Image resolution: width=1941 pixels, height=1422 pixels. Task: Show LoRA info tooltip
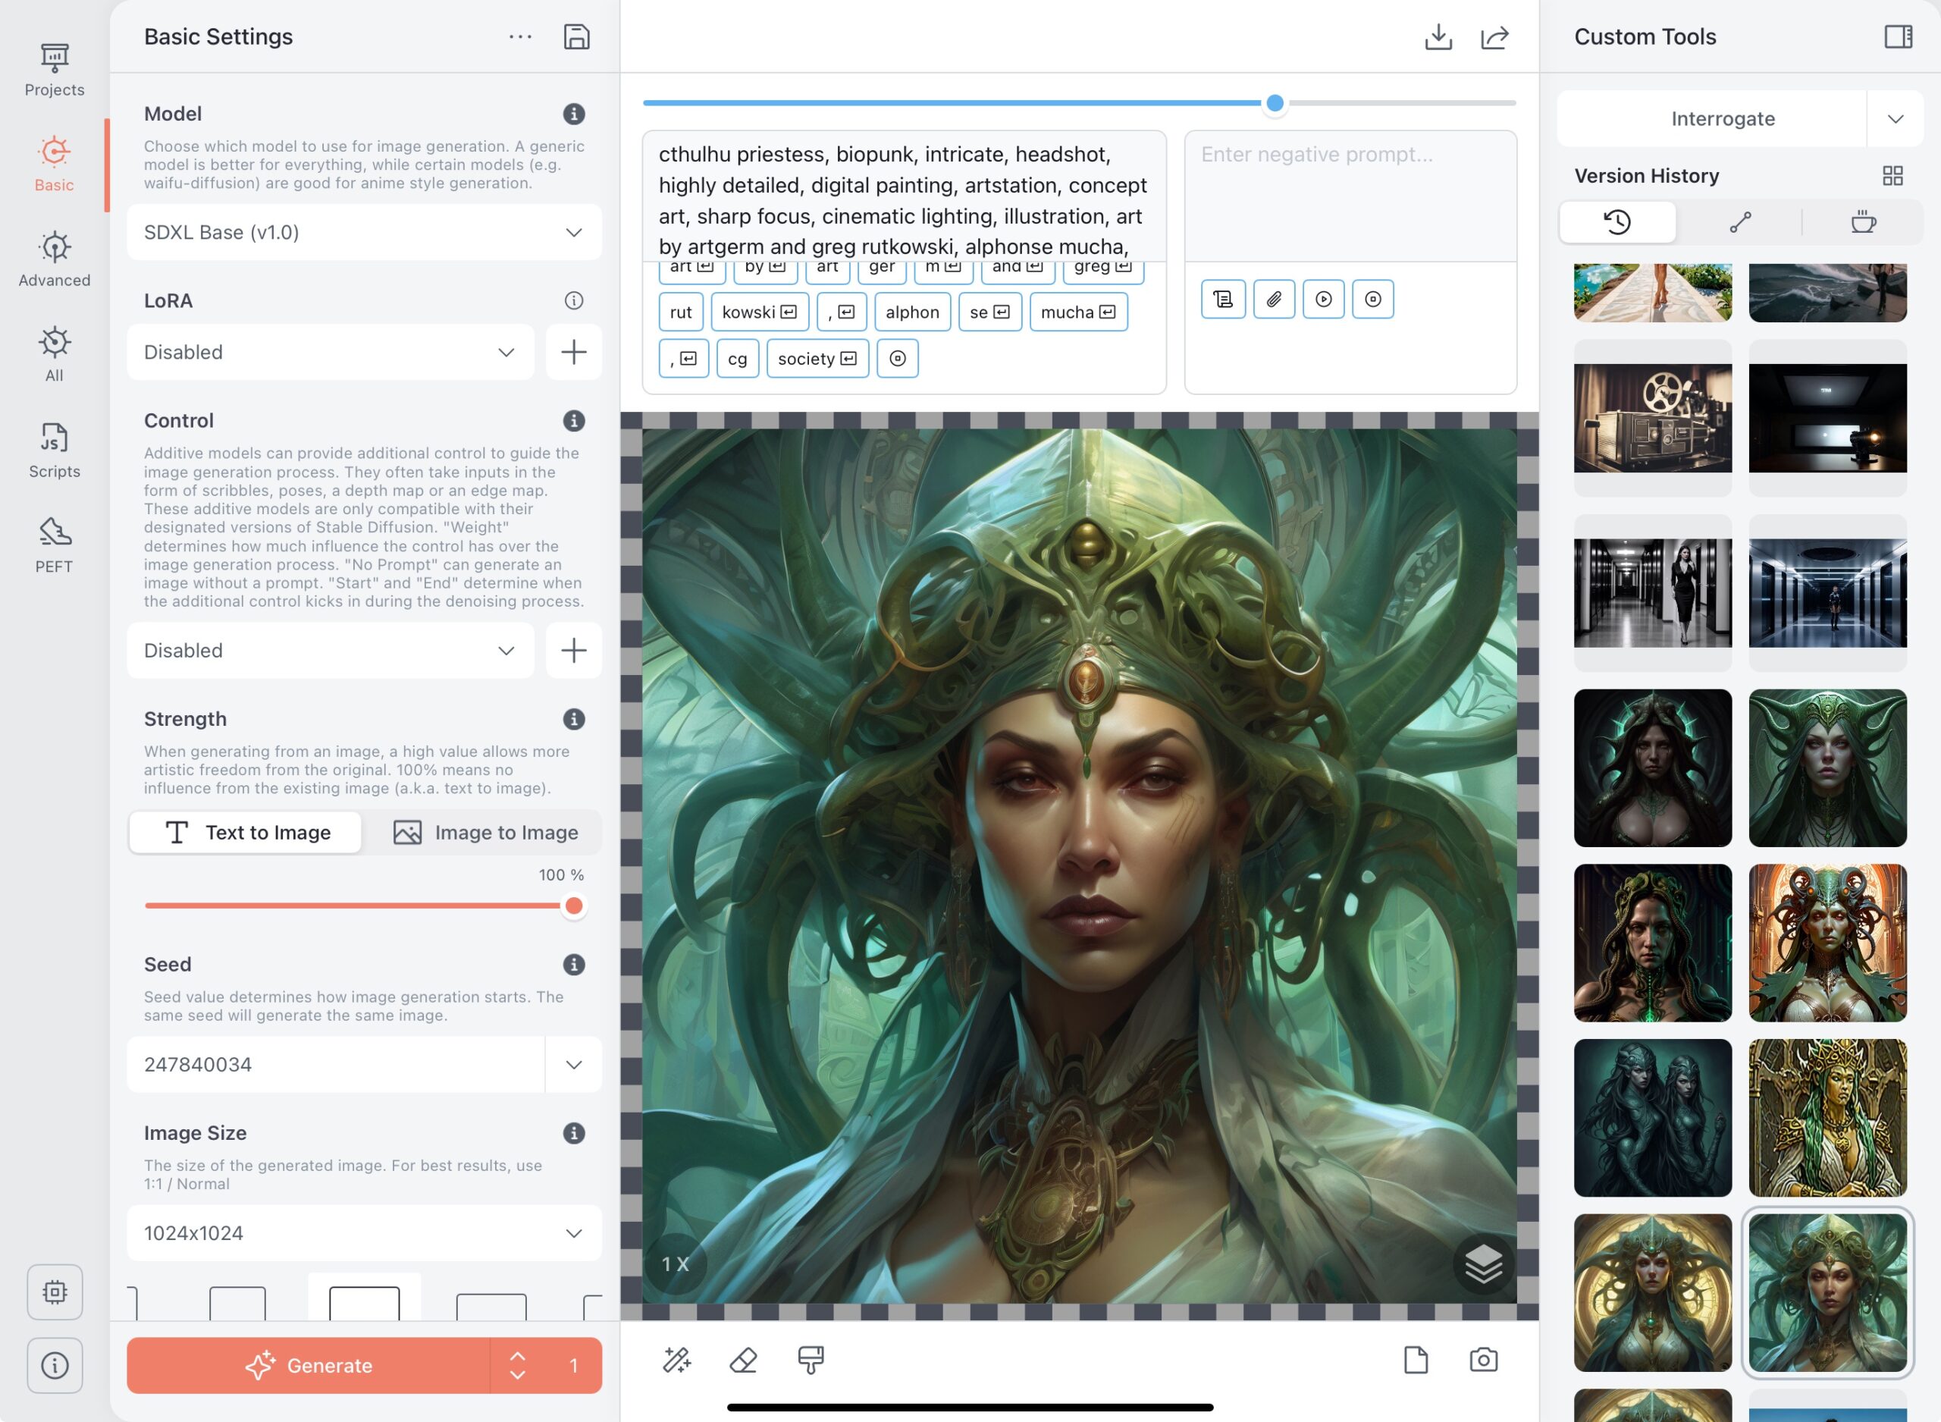tap(574, 300)
